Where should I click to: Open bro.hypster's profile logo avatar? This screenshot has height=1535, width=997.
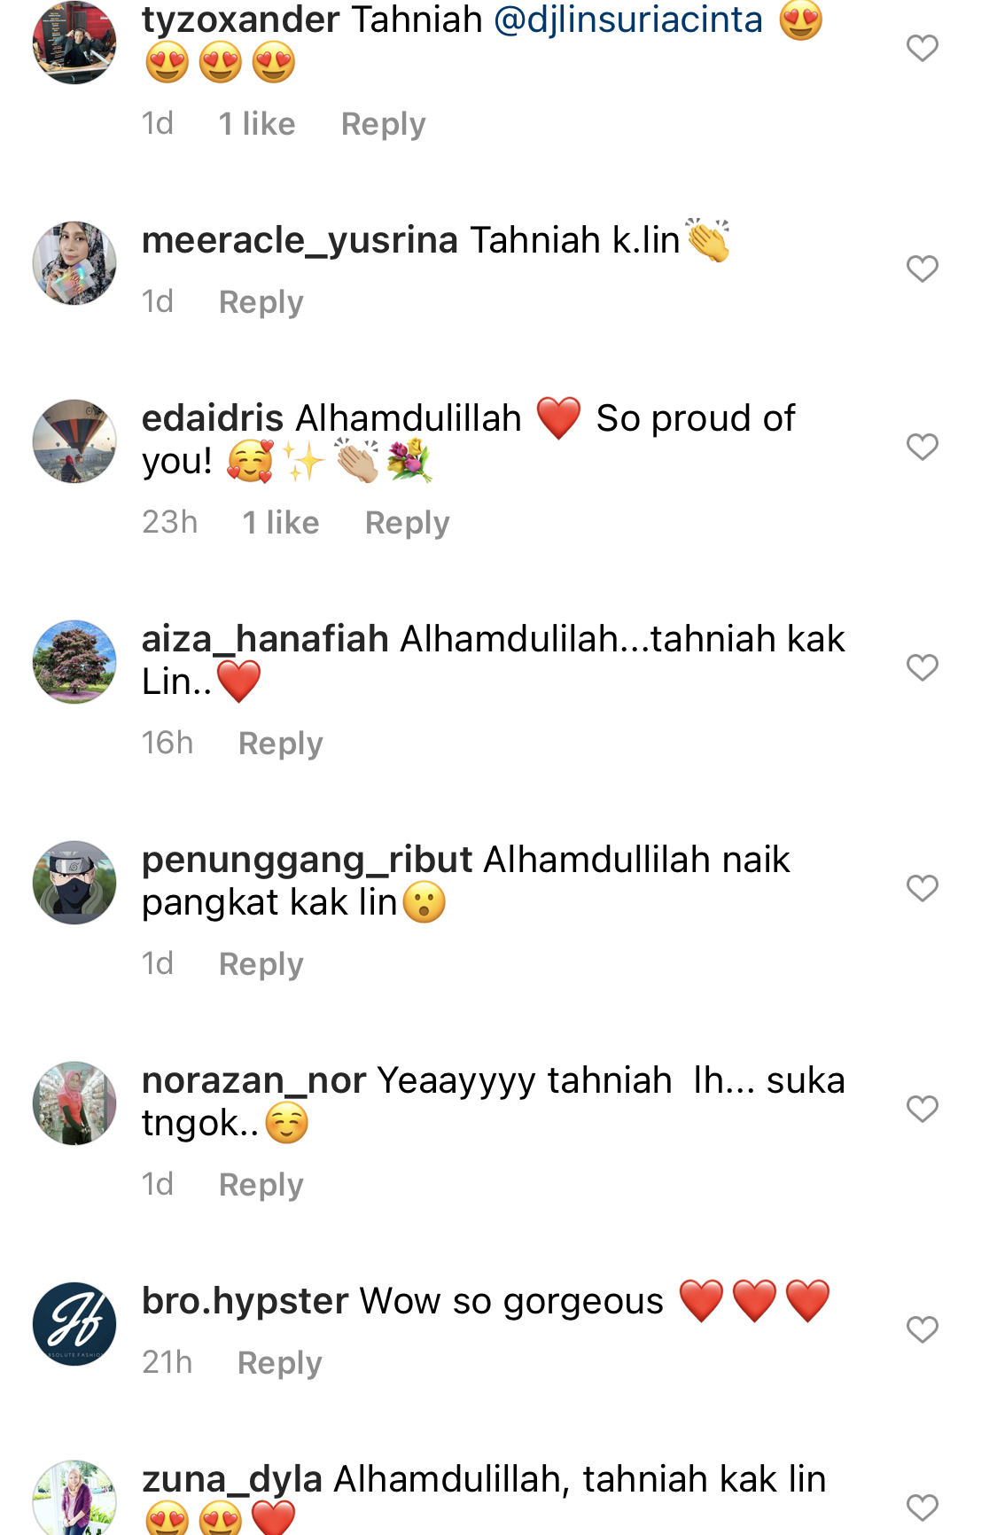pos(74,1324)
